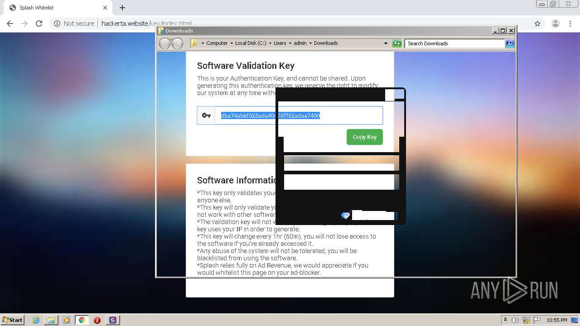Expand the dropdown arrow before admin
This screenshot has width=580, height=326.
290,43
